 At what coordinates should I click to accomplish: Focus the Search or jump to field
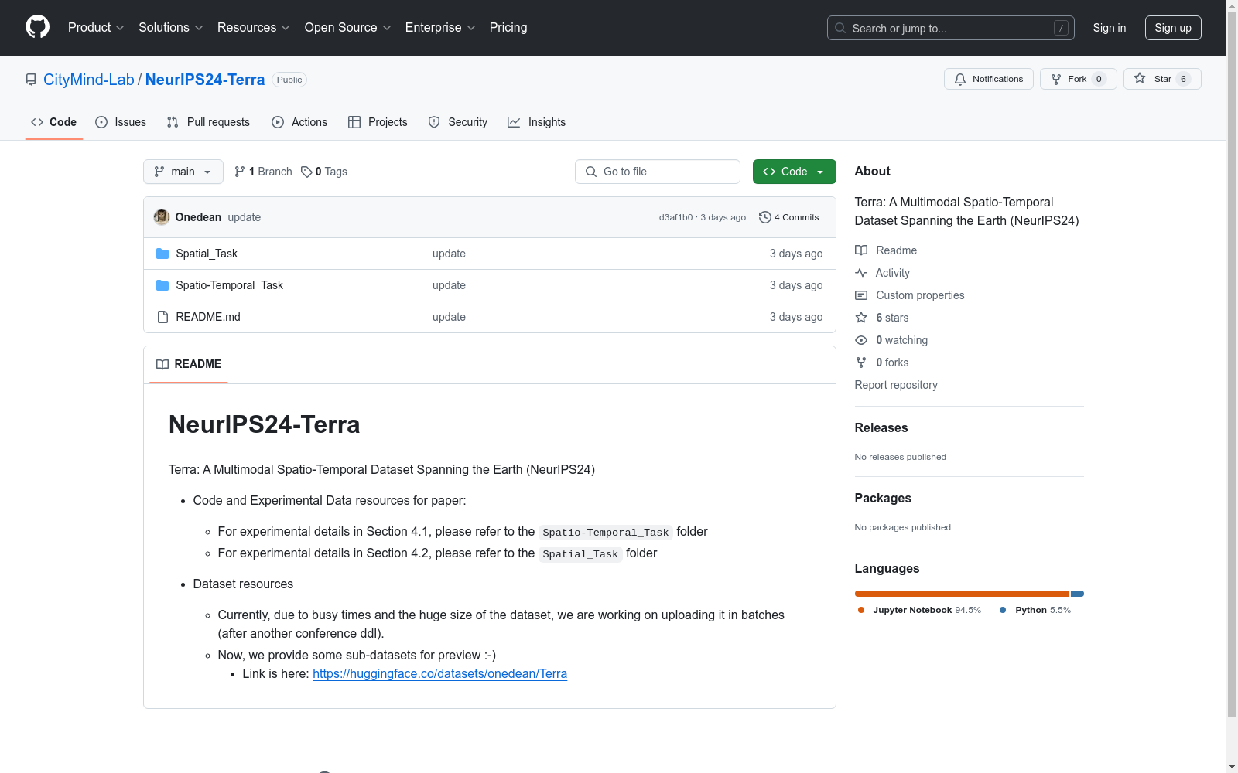pos(950,28)
